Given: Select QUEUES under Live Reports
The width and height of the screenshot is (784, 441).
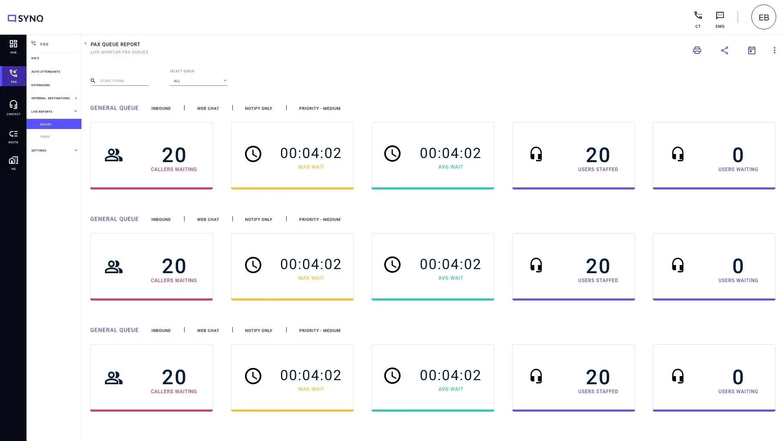Looking at the screenshot, I should (54, 124).
